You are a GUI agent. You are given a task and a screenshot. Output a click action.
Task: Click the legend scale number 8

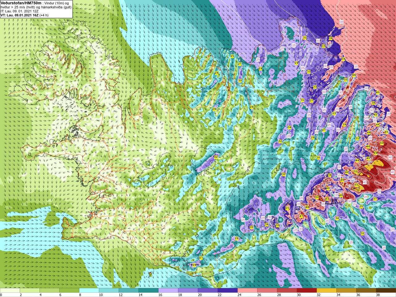[x=80, y=295]
